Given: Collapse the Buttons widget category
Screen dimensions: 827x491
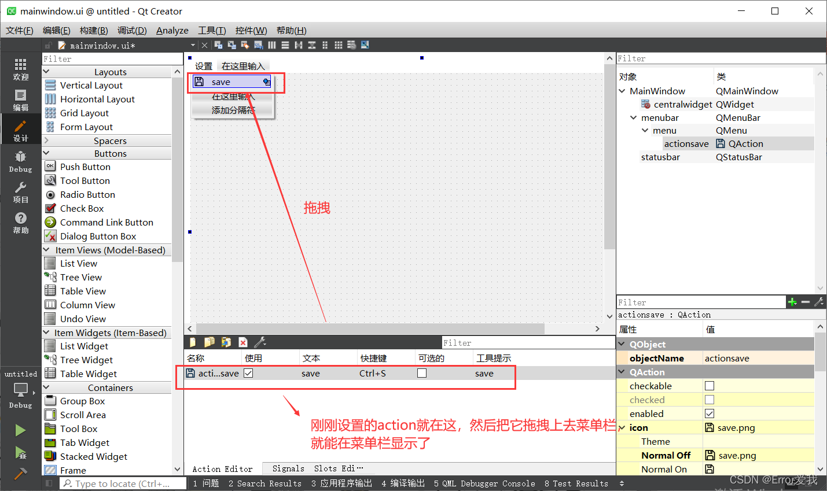Looking at the screenshot, I should [47, 153].
